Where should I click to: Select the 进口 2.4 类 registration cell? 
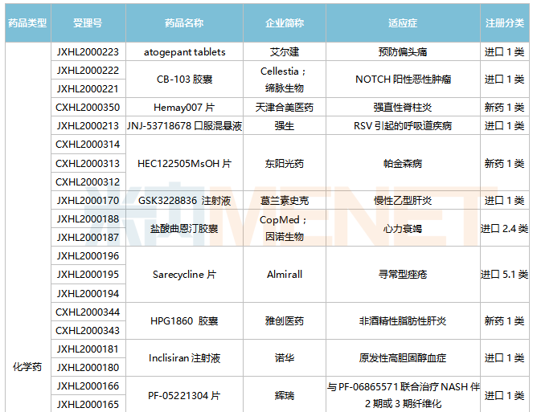[505, 228]
